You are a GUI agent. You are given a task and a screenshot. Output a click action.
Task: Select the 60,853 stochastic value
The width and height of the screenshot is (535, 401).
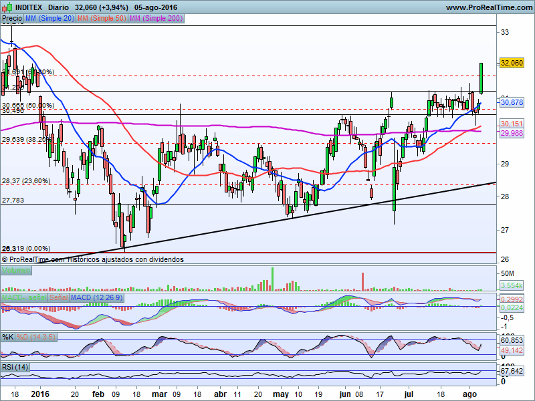(x=512, y=340)
